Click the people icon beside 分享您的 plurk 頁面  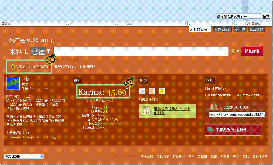pos(214,107)
